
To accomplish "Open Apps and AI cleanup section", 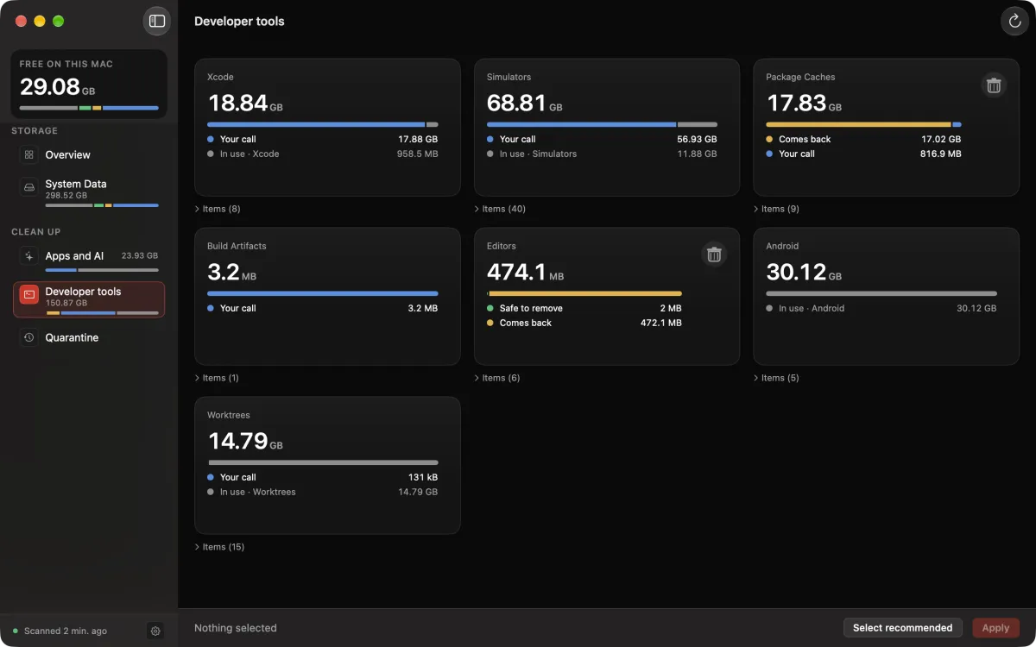I will 89,259.
